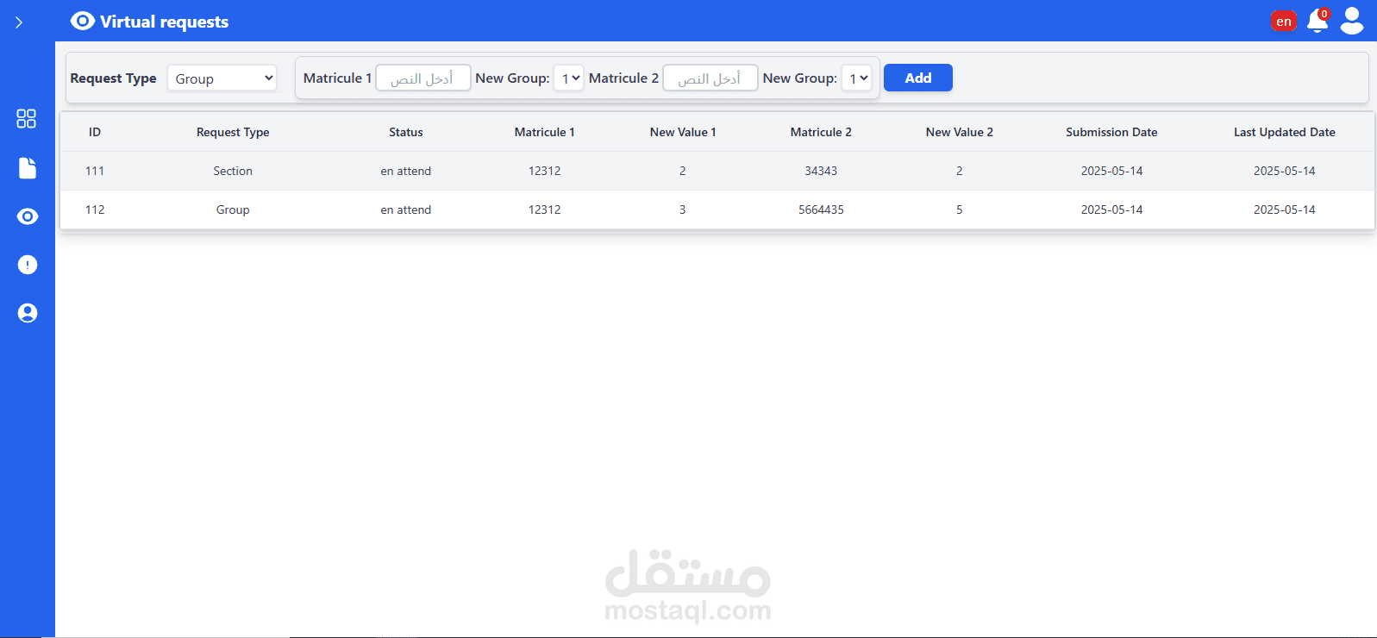Focus the Matricule 1 input field

(x=423, y=78)
